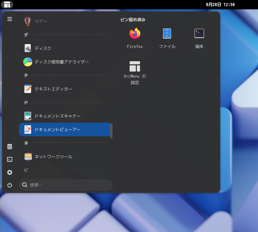Image resolution: width=258 pixels, height=232 pixels.
Task: Select the ネットワークツール label
Action: pyautogui.click(x=53, y=157)
